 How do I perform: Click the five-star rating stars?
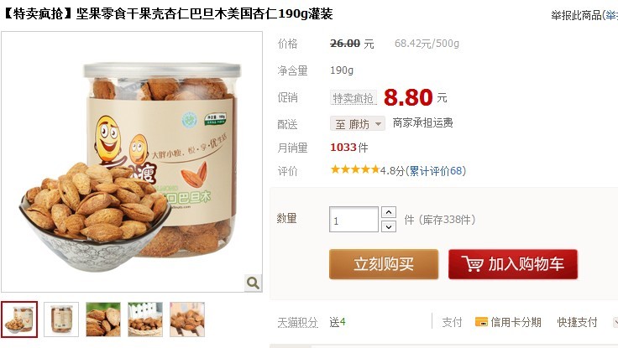[x=354, y=169]
